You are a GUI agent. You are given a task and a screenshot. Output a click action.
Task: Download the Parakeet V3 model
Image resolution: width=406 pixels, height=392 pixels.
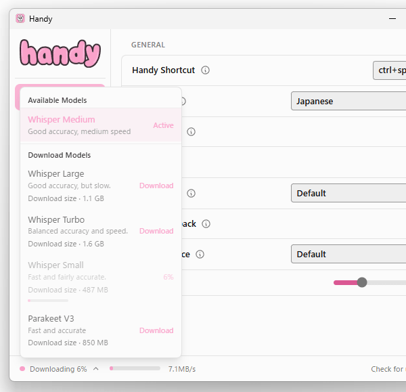tap(156, 330)
